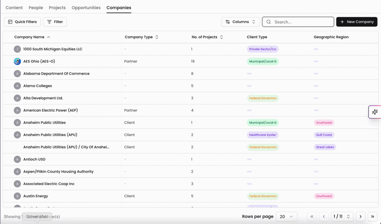Switch to the Content tab
The height and width of the screenshot is (224, 381).
14,8
